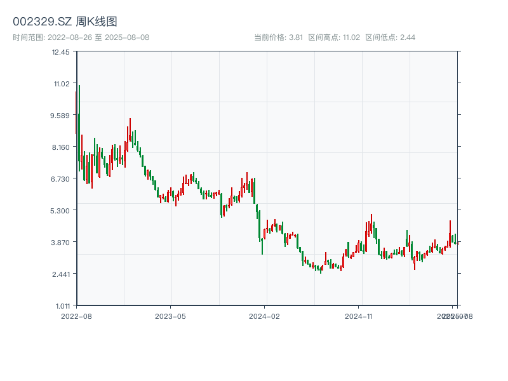This screenshot has width=508, height=381.
Task: Click the 当前价格 3.81 label
Action: [x=278, y=37]
